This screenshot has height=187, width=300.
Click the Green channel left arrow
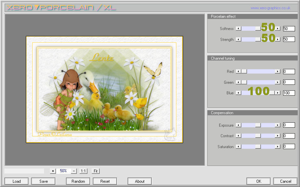[238, 82]
